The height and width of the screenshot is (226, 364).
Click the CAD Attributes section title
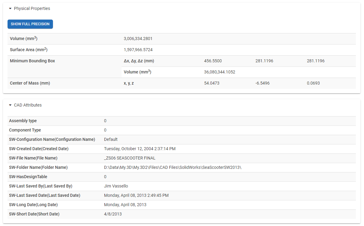[x=28, y=105]
